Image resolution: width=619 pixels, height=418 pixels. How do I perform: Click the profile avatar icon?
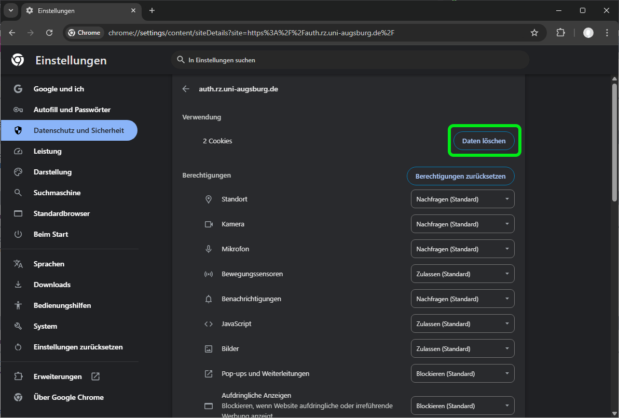tap(588, 33)
